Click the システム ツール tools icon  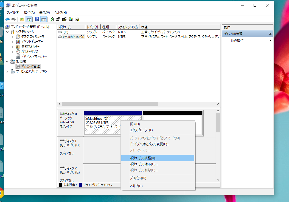(x=13, y=32)
